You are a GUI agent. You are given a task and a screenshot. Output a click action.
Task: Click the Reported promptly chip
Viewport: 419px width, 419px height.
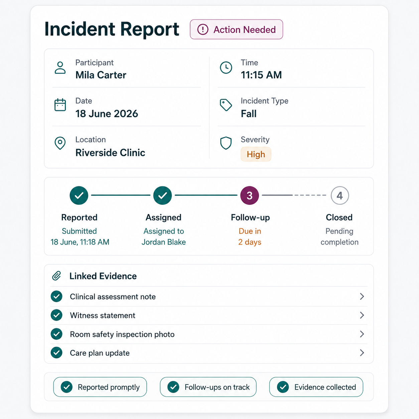point(100,387)
